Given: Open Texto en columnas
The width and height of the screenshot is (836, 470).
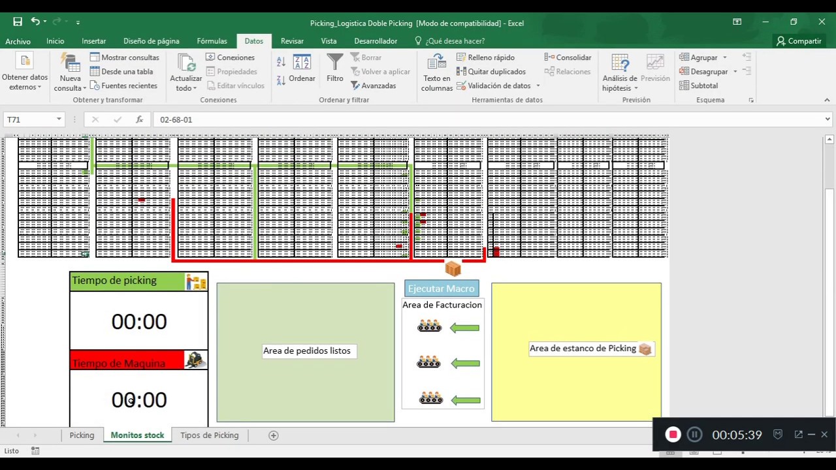Looking at the screenshot, I should [437, 73].
